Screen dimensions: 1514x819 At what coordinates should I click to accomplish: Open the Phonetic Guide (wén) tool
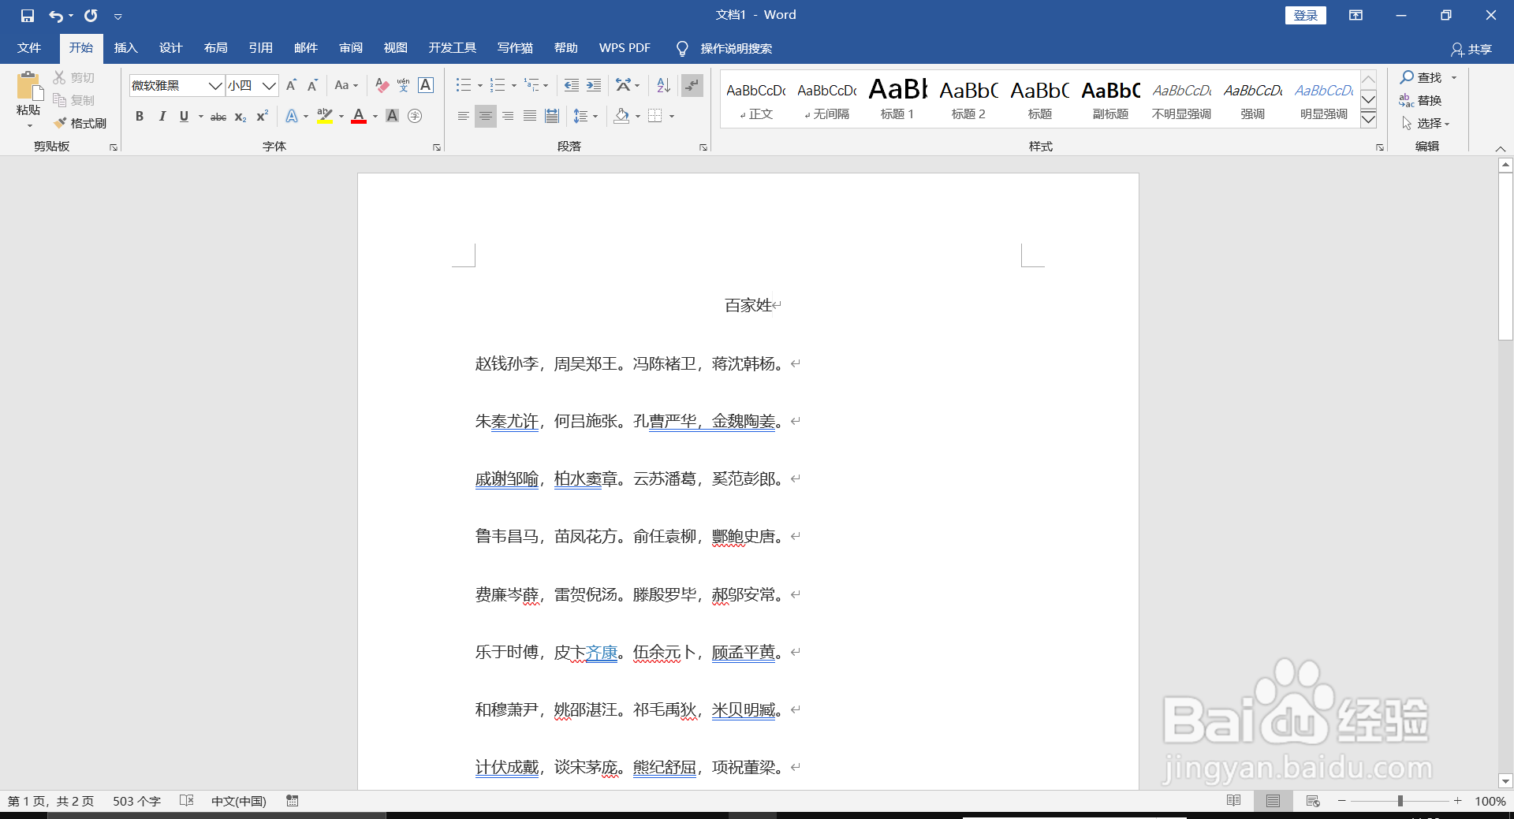(403, 85)
